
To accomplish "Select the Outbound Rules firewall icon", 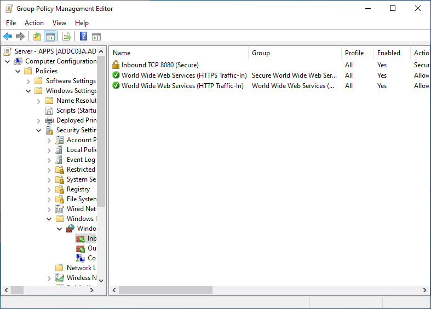I will [81, 249].
